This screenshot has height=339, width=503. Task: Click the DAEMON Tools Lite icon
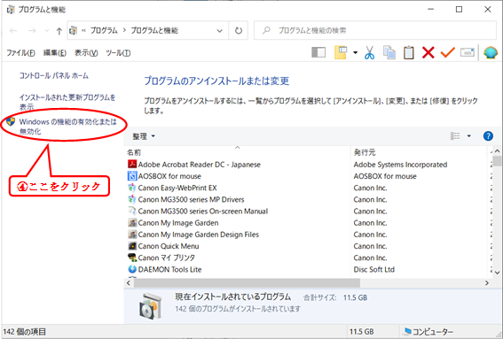[x=132, y=270]
